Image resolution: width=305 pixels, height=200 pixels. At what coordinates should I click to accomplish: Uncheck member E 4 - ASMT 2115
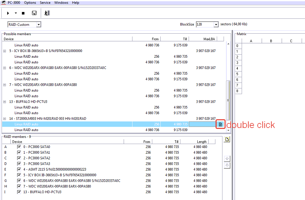pos(19,169)
